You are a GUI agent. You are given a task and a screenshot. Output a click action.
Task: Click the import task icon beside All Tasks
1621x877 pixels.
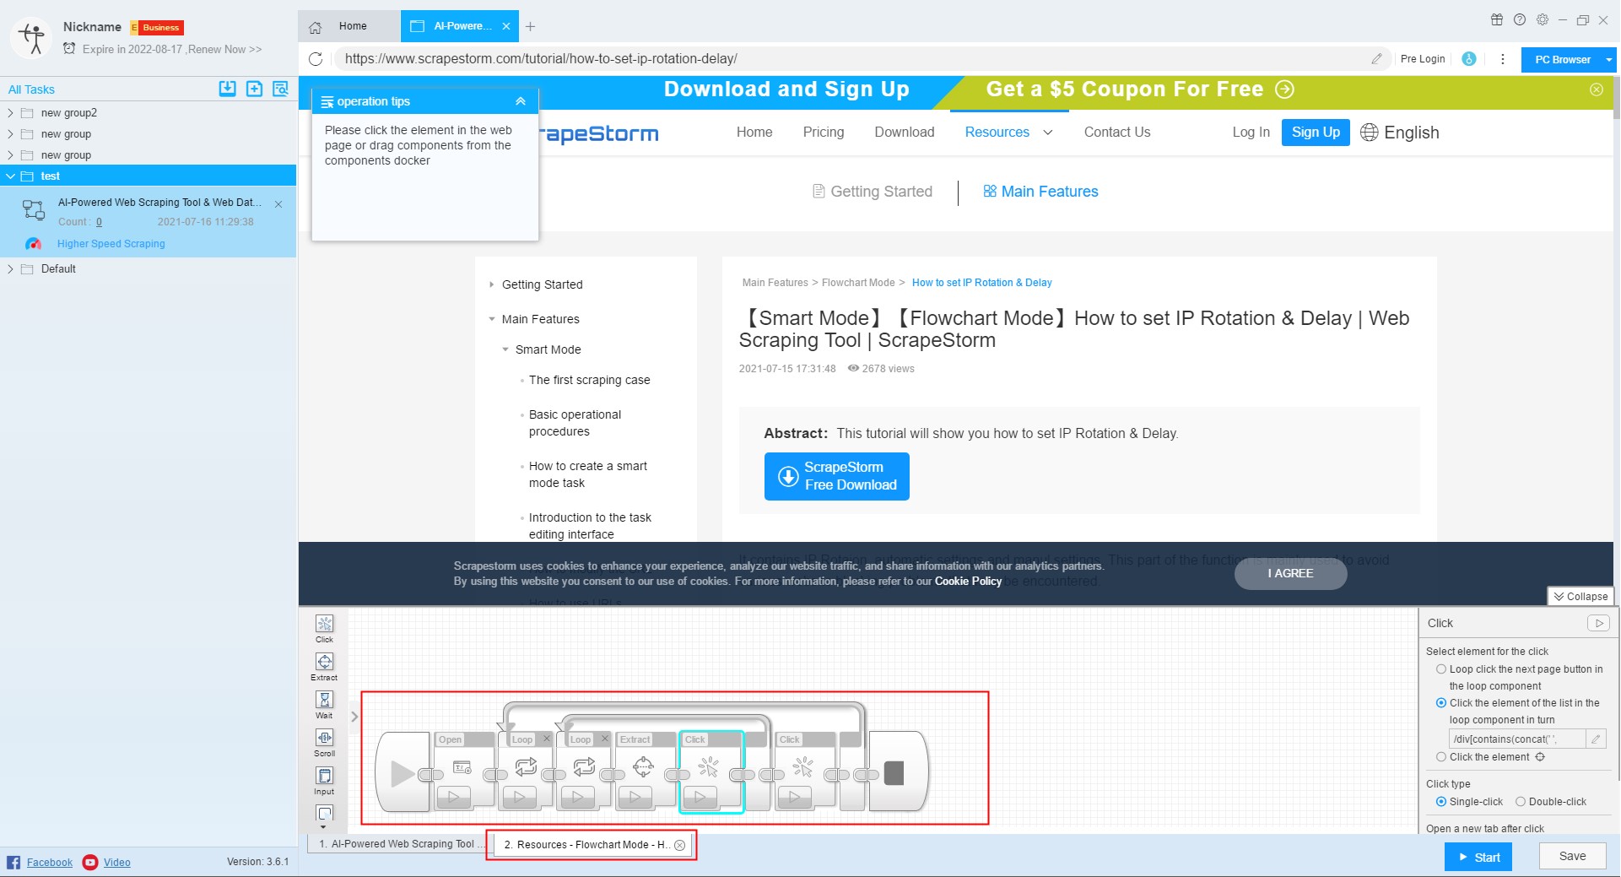(227, 89)
